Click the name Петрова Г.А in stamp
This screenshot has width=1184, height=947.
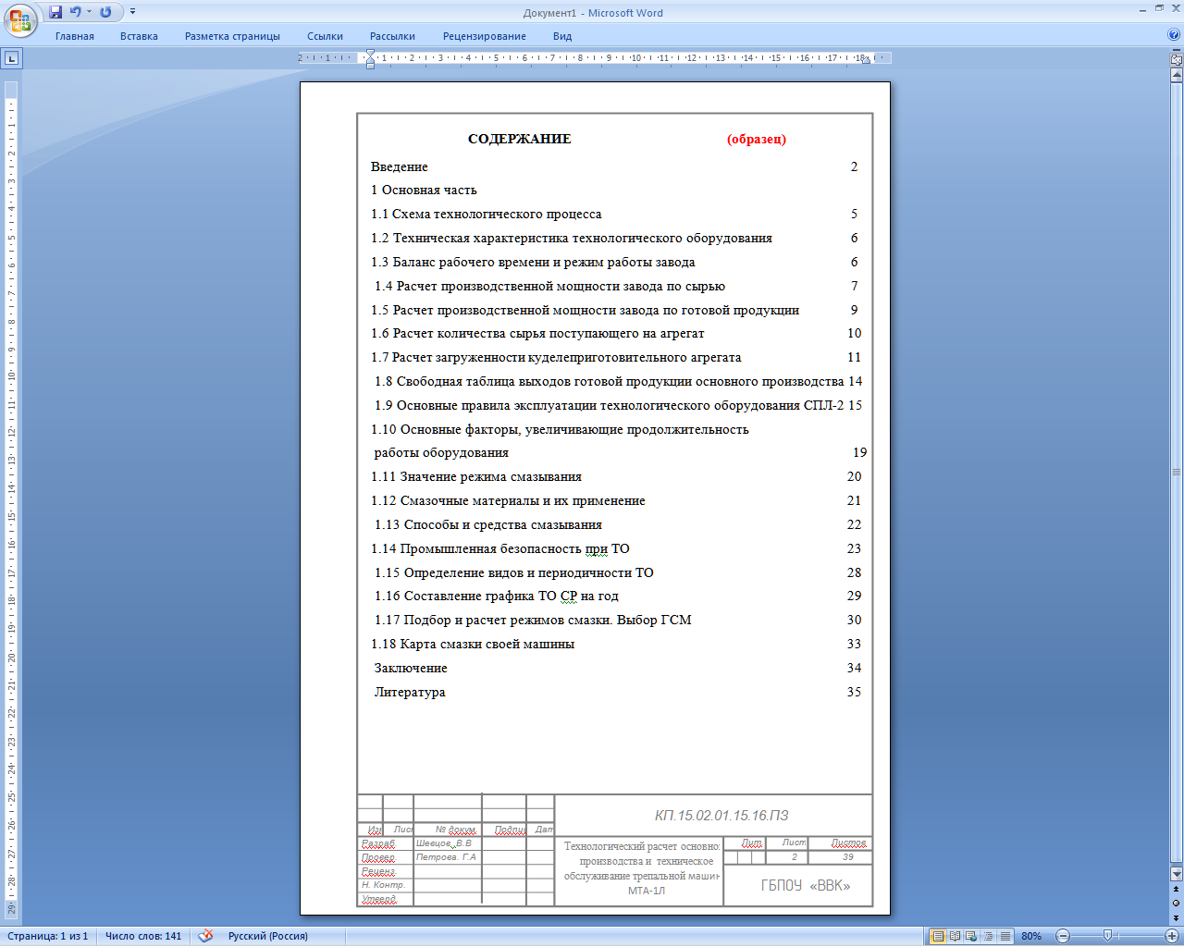coord(446,857)
